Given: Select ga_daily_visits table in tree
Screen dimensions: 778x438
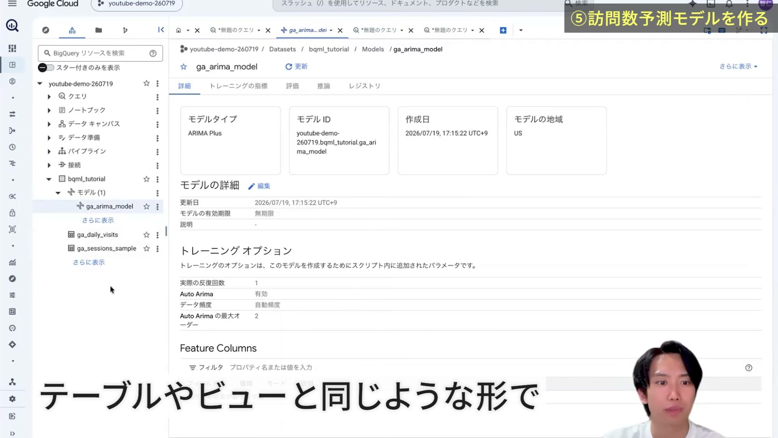Looking at the screenshot, I should point(97,235).
